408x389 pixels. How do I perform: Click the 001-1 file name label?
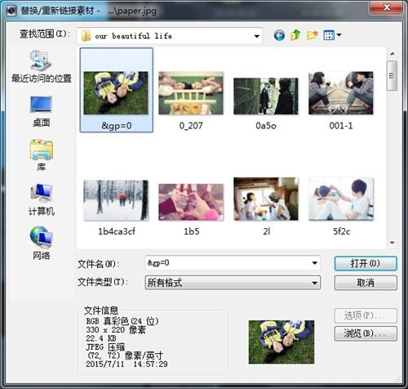341,126
